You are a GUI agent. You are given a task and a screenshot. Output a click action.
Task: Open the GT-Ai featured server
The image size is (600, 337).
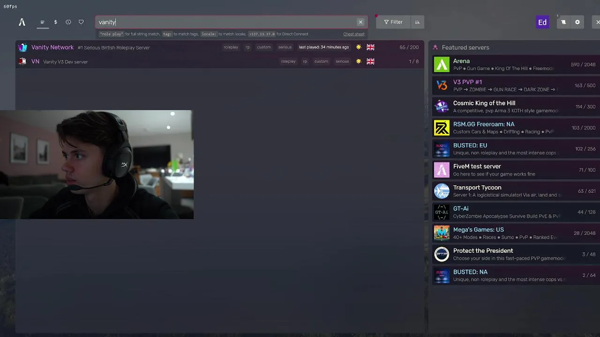516,212
